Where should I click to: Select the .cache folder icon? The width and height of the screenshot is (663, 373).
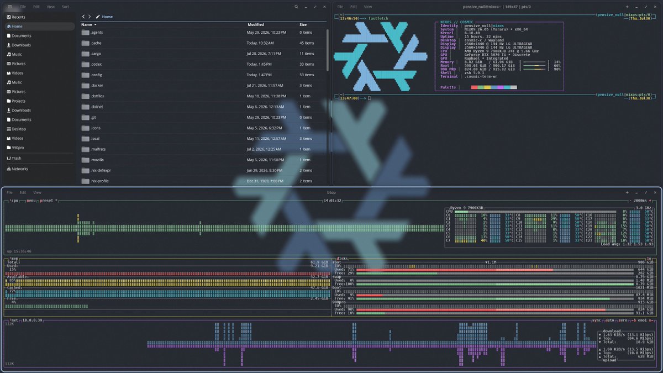click(x=85, y=43)
